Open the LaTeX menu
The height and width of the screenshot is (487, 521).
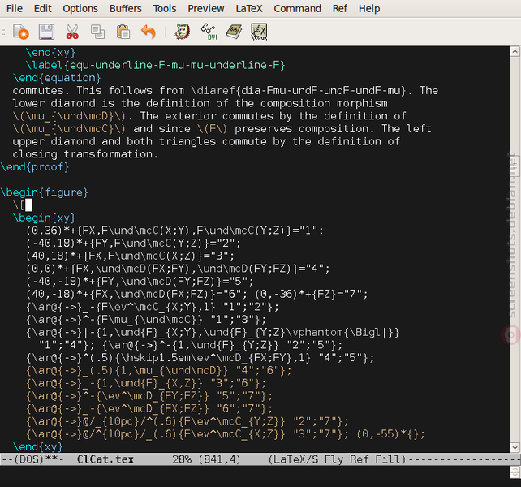pyautogui.click(x=249, y=8)
